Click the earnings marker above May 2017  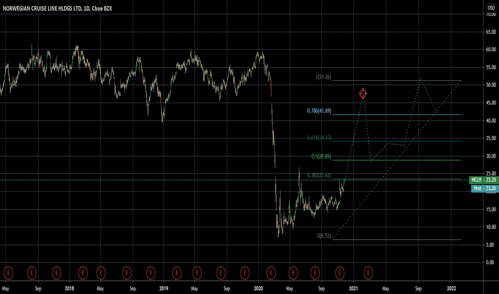[9, 273]
